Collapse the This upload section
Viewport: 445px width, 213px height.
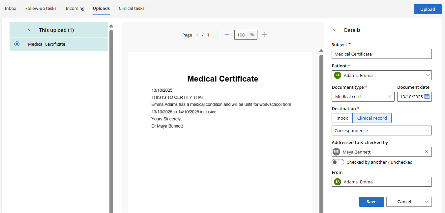click(x=30, y=30)
